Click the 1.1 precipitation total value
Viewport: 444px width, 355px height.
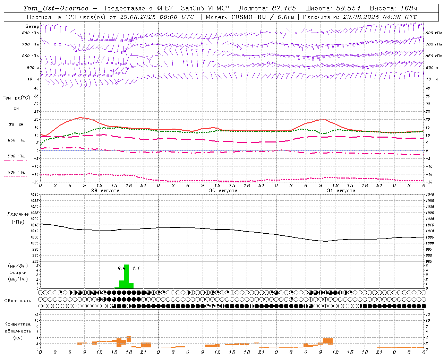point(136,268)
